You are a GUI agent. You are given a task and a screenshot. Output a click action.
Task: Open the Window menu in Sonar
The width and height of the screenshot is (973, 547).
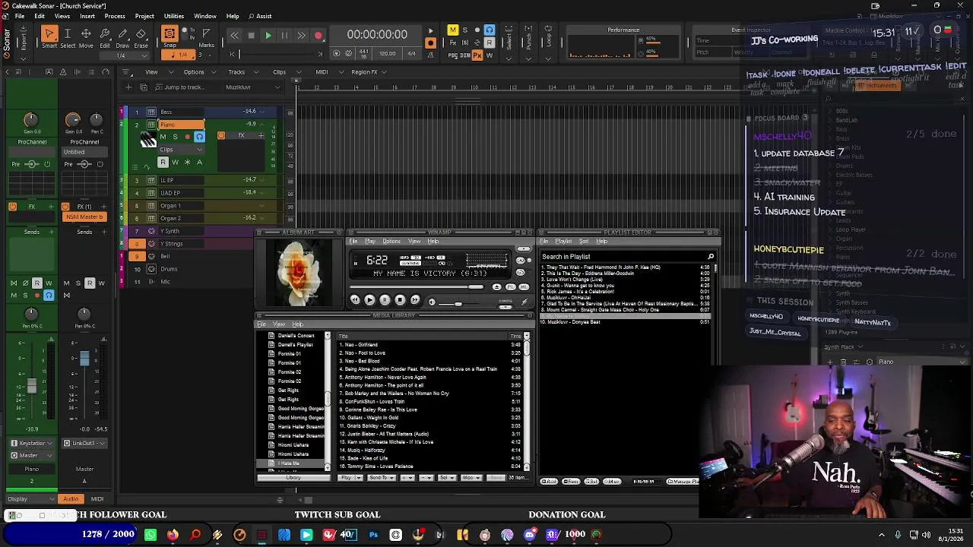pos(205,16)
